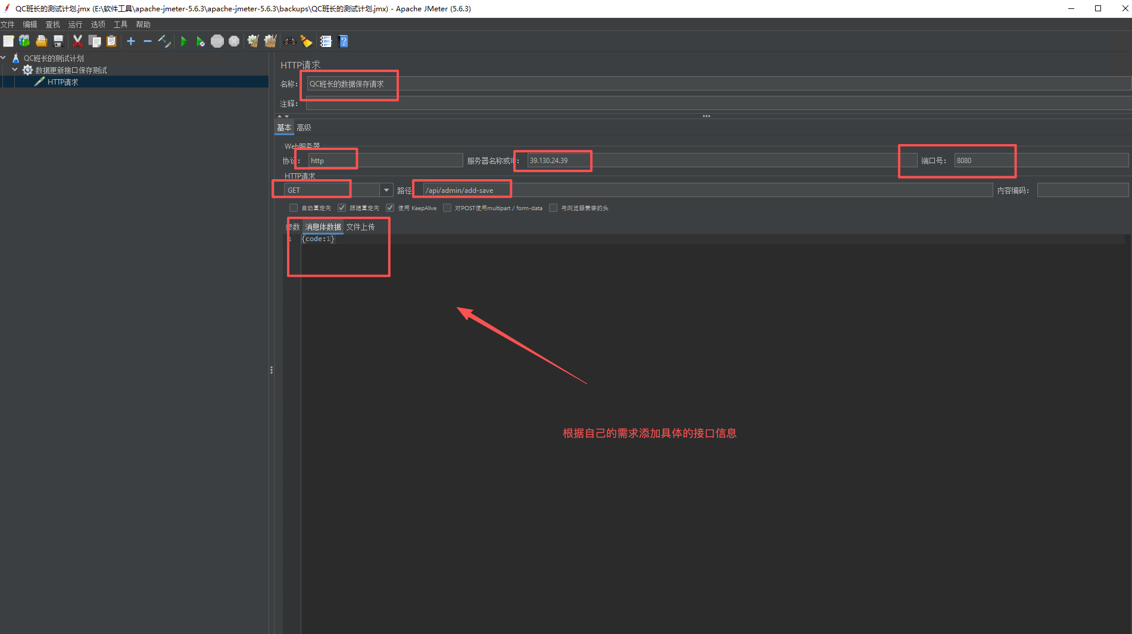This screenshot has height=634, width=1132.
Task: Open the 运行 menu
Action: click(75, 24)
